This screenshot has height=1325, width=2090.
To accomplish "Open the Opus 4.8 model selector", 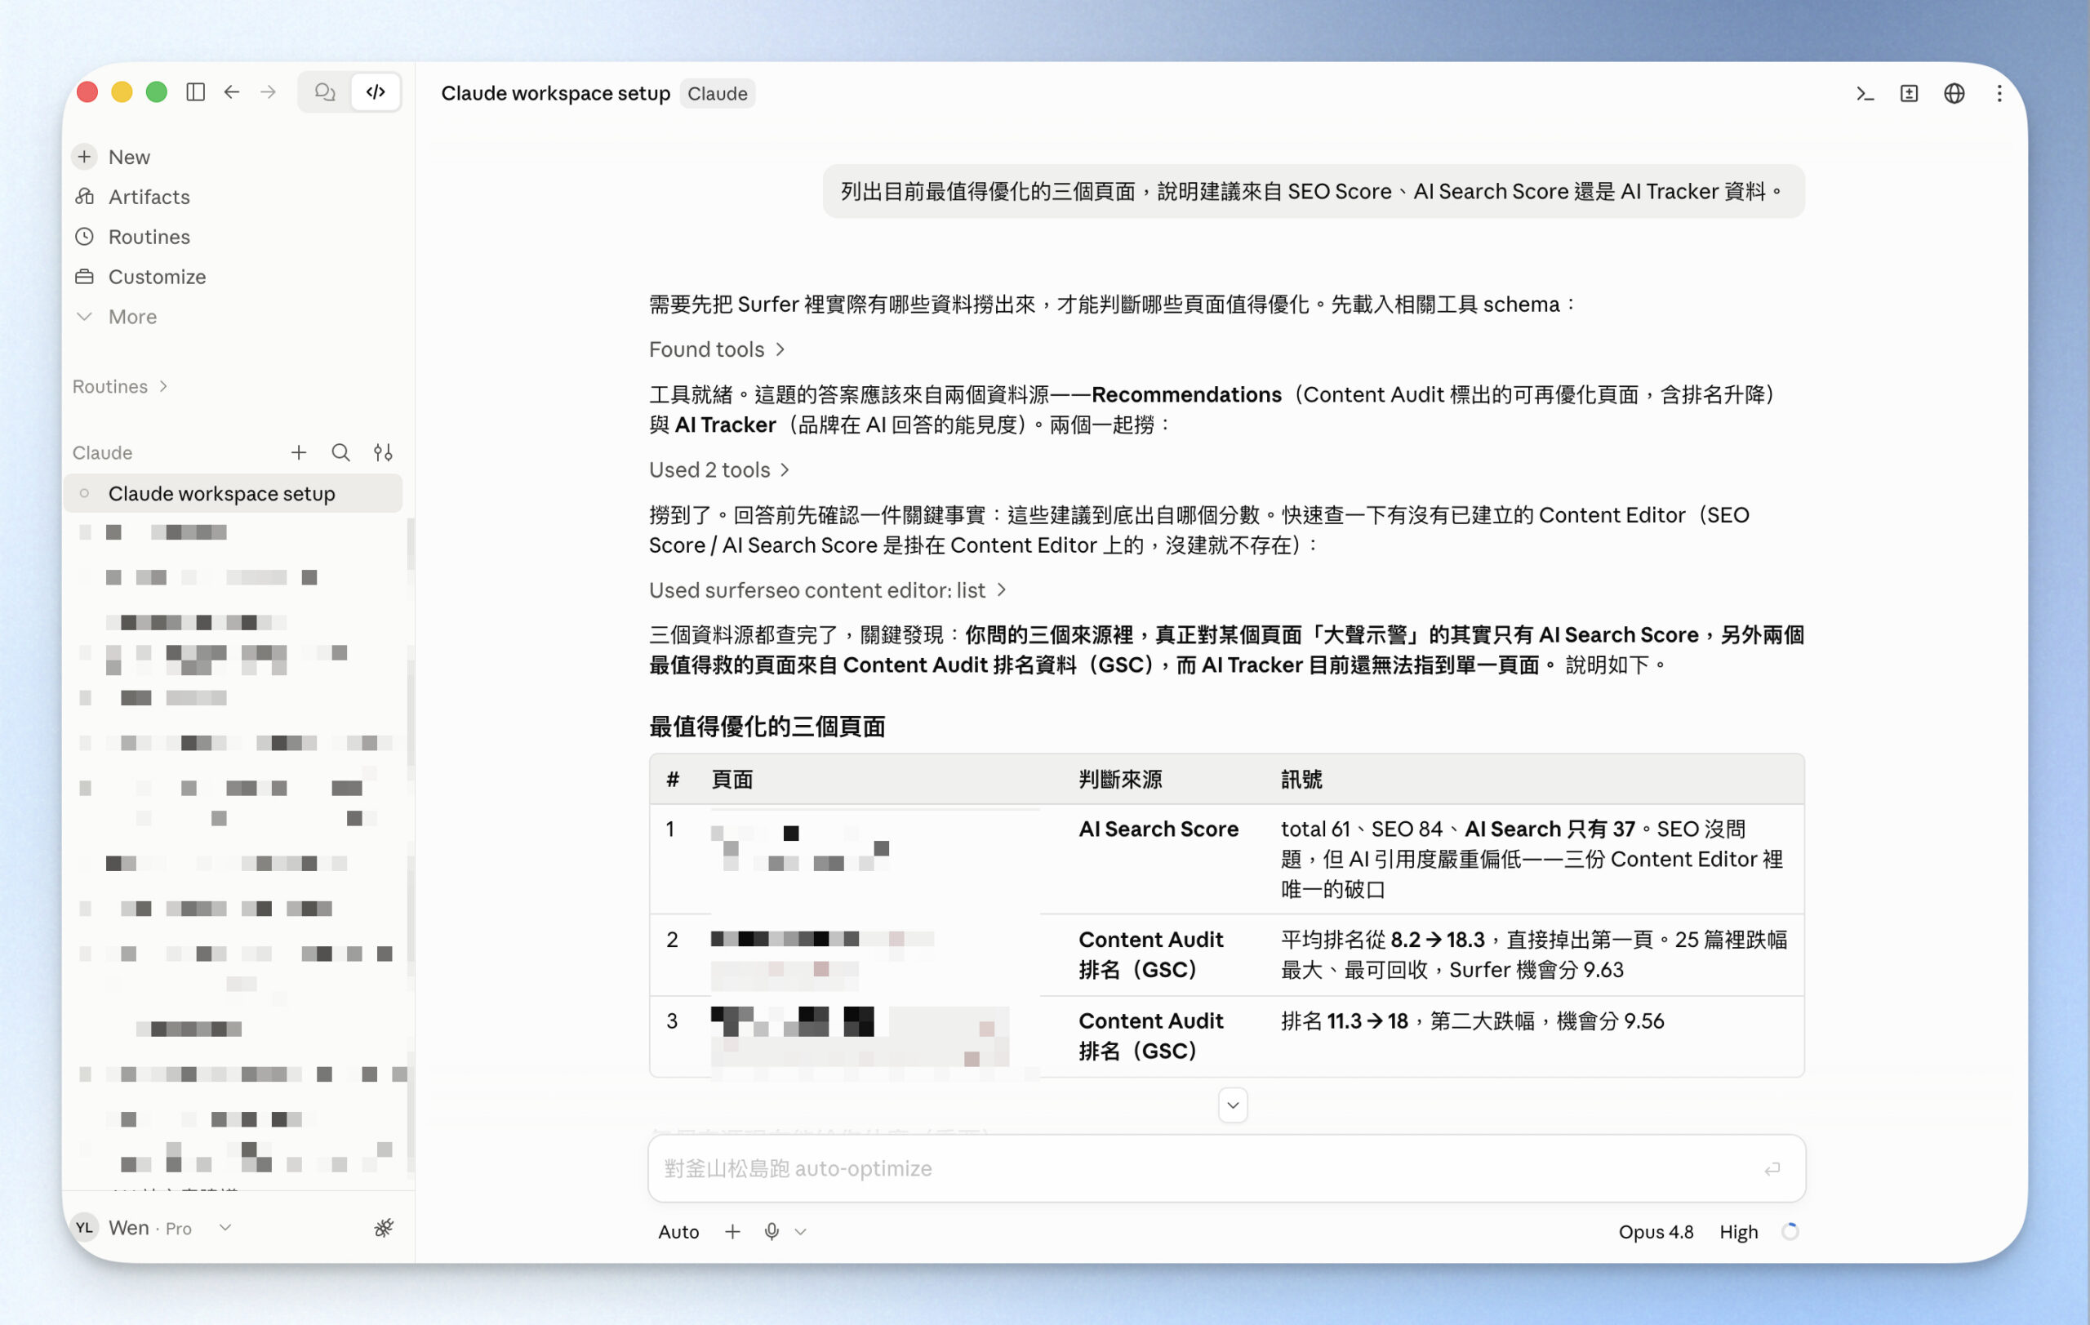I will pos(1655,1231).
